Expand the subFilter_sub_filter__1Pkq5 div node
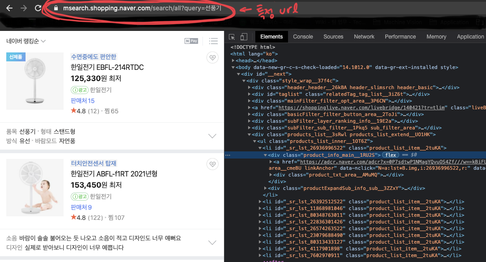 click(x=249, y=128)
